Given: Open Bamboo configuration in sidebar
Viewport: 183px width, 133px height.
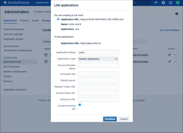Looking at the screenshot, I should (15, 72).
